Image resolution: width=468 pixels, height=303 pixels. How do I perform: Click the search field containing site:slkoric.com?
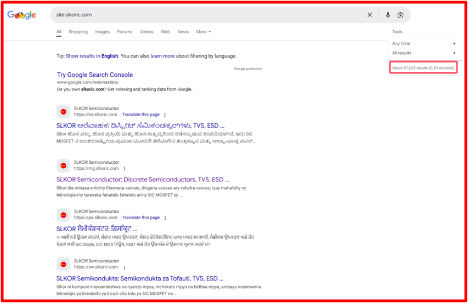tap(208, 15)
